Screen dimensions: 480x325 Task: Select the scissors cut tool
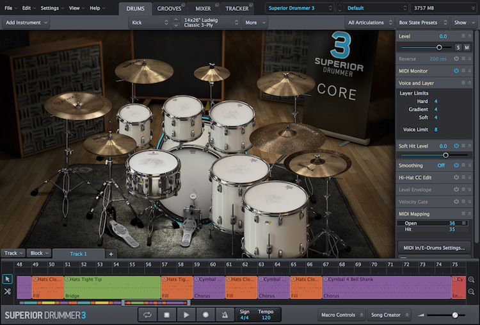pos(7,292)
